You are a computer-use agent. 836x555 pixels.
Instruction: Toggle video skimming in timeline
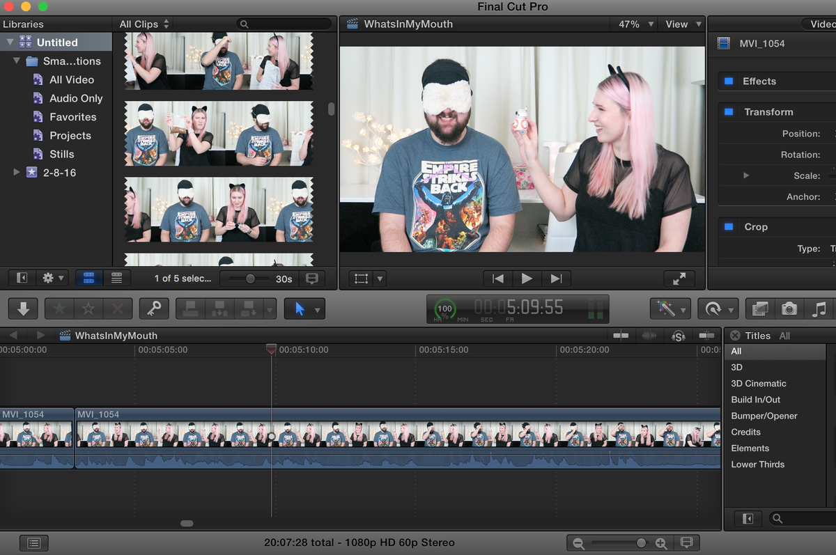coord(621,336)
